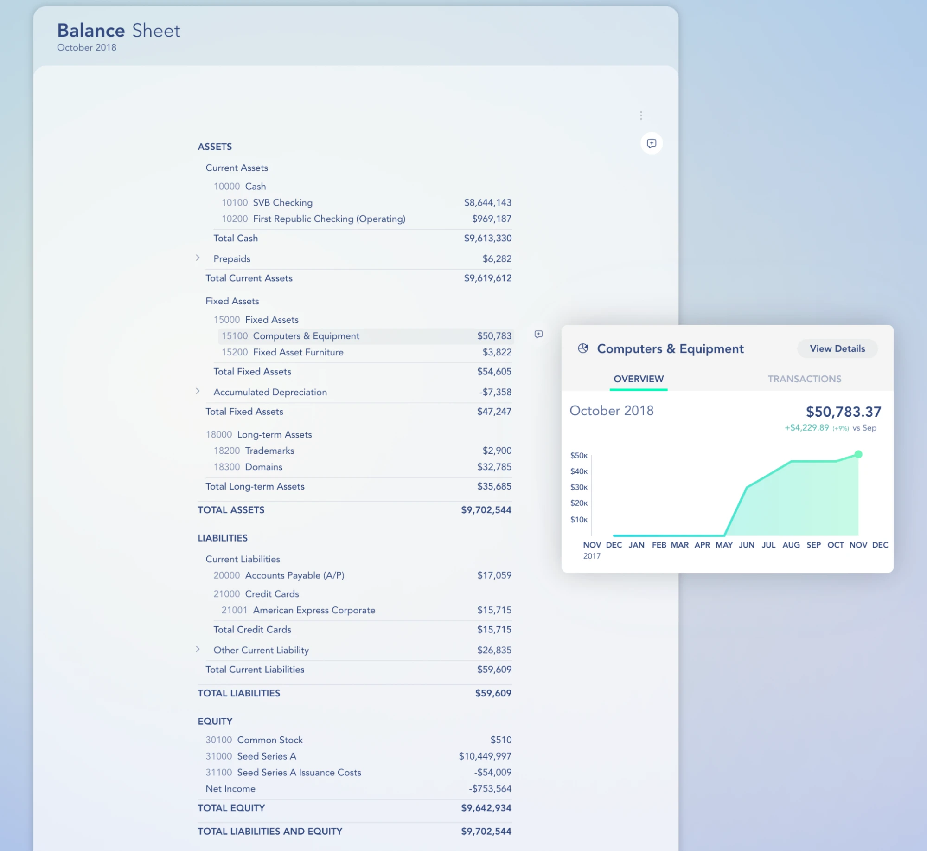Click the pie chart icon in the popup header
The width and height of the screenshot is (927, 851).
point(582,348)
